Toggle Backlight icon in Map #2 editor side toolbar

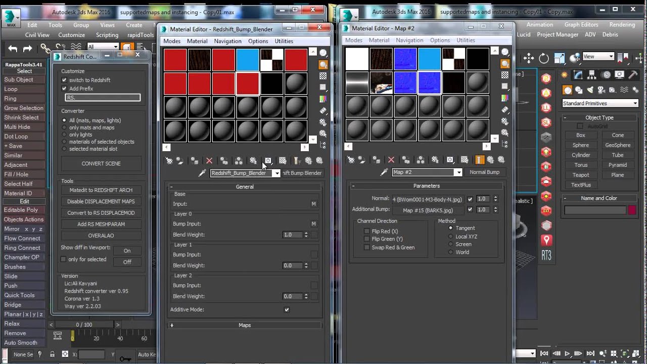505,64
